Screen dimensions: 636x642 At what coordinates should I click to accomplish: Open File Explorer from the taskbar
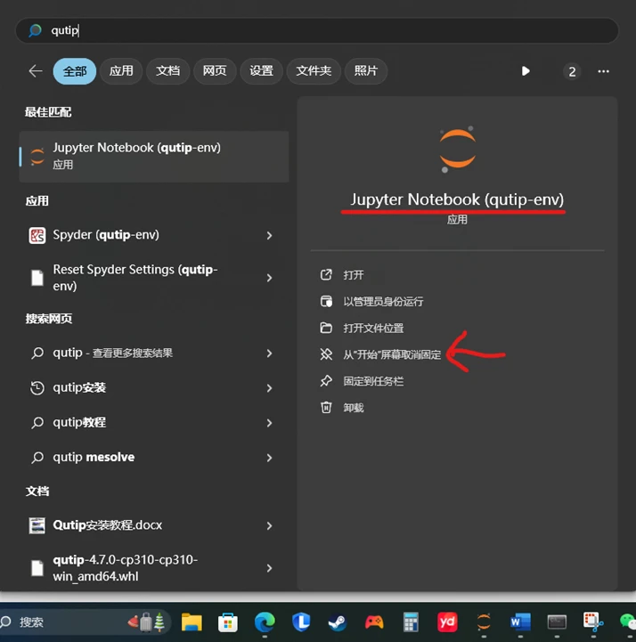192,622
